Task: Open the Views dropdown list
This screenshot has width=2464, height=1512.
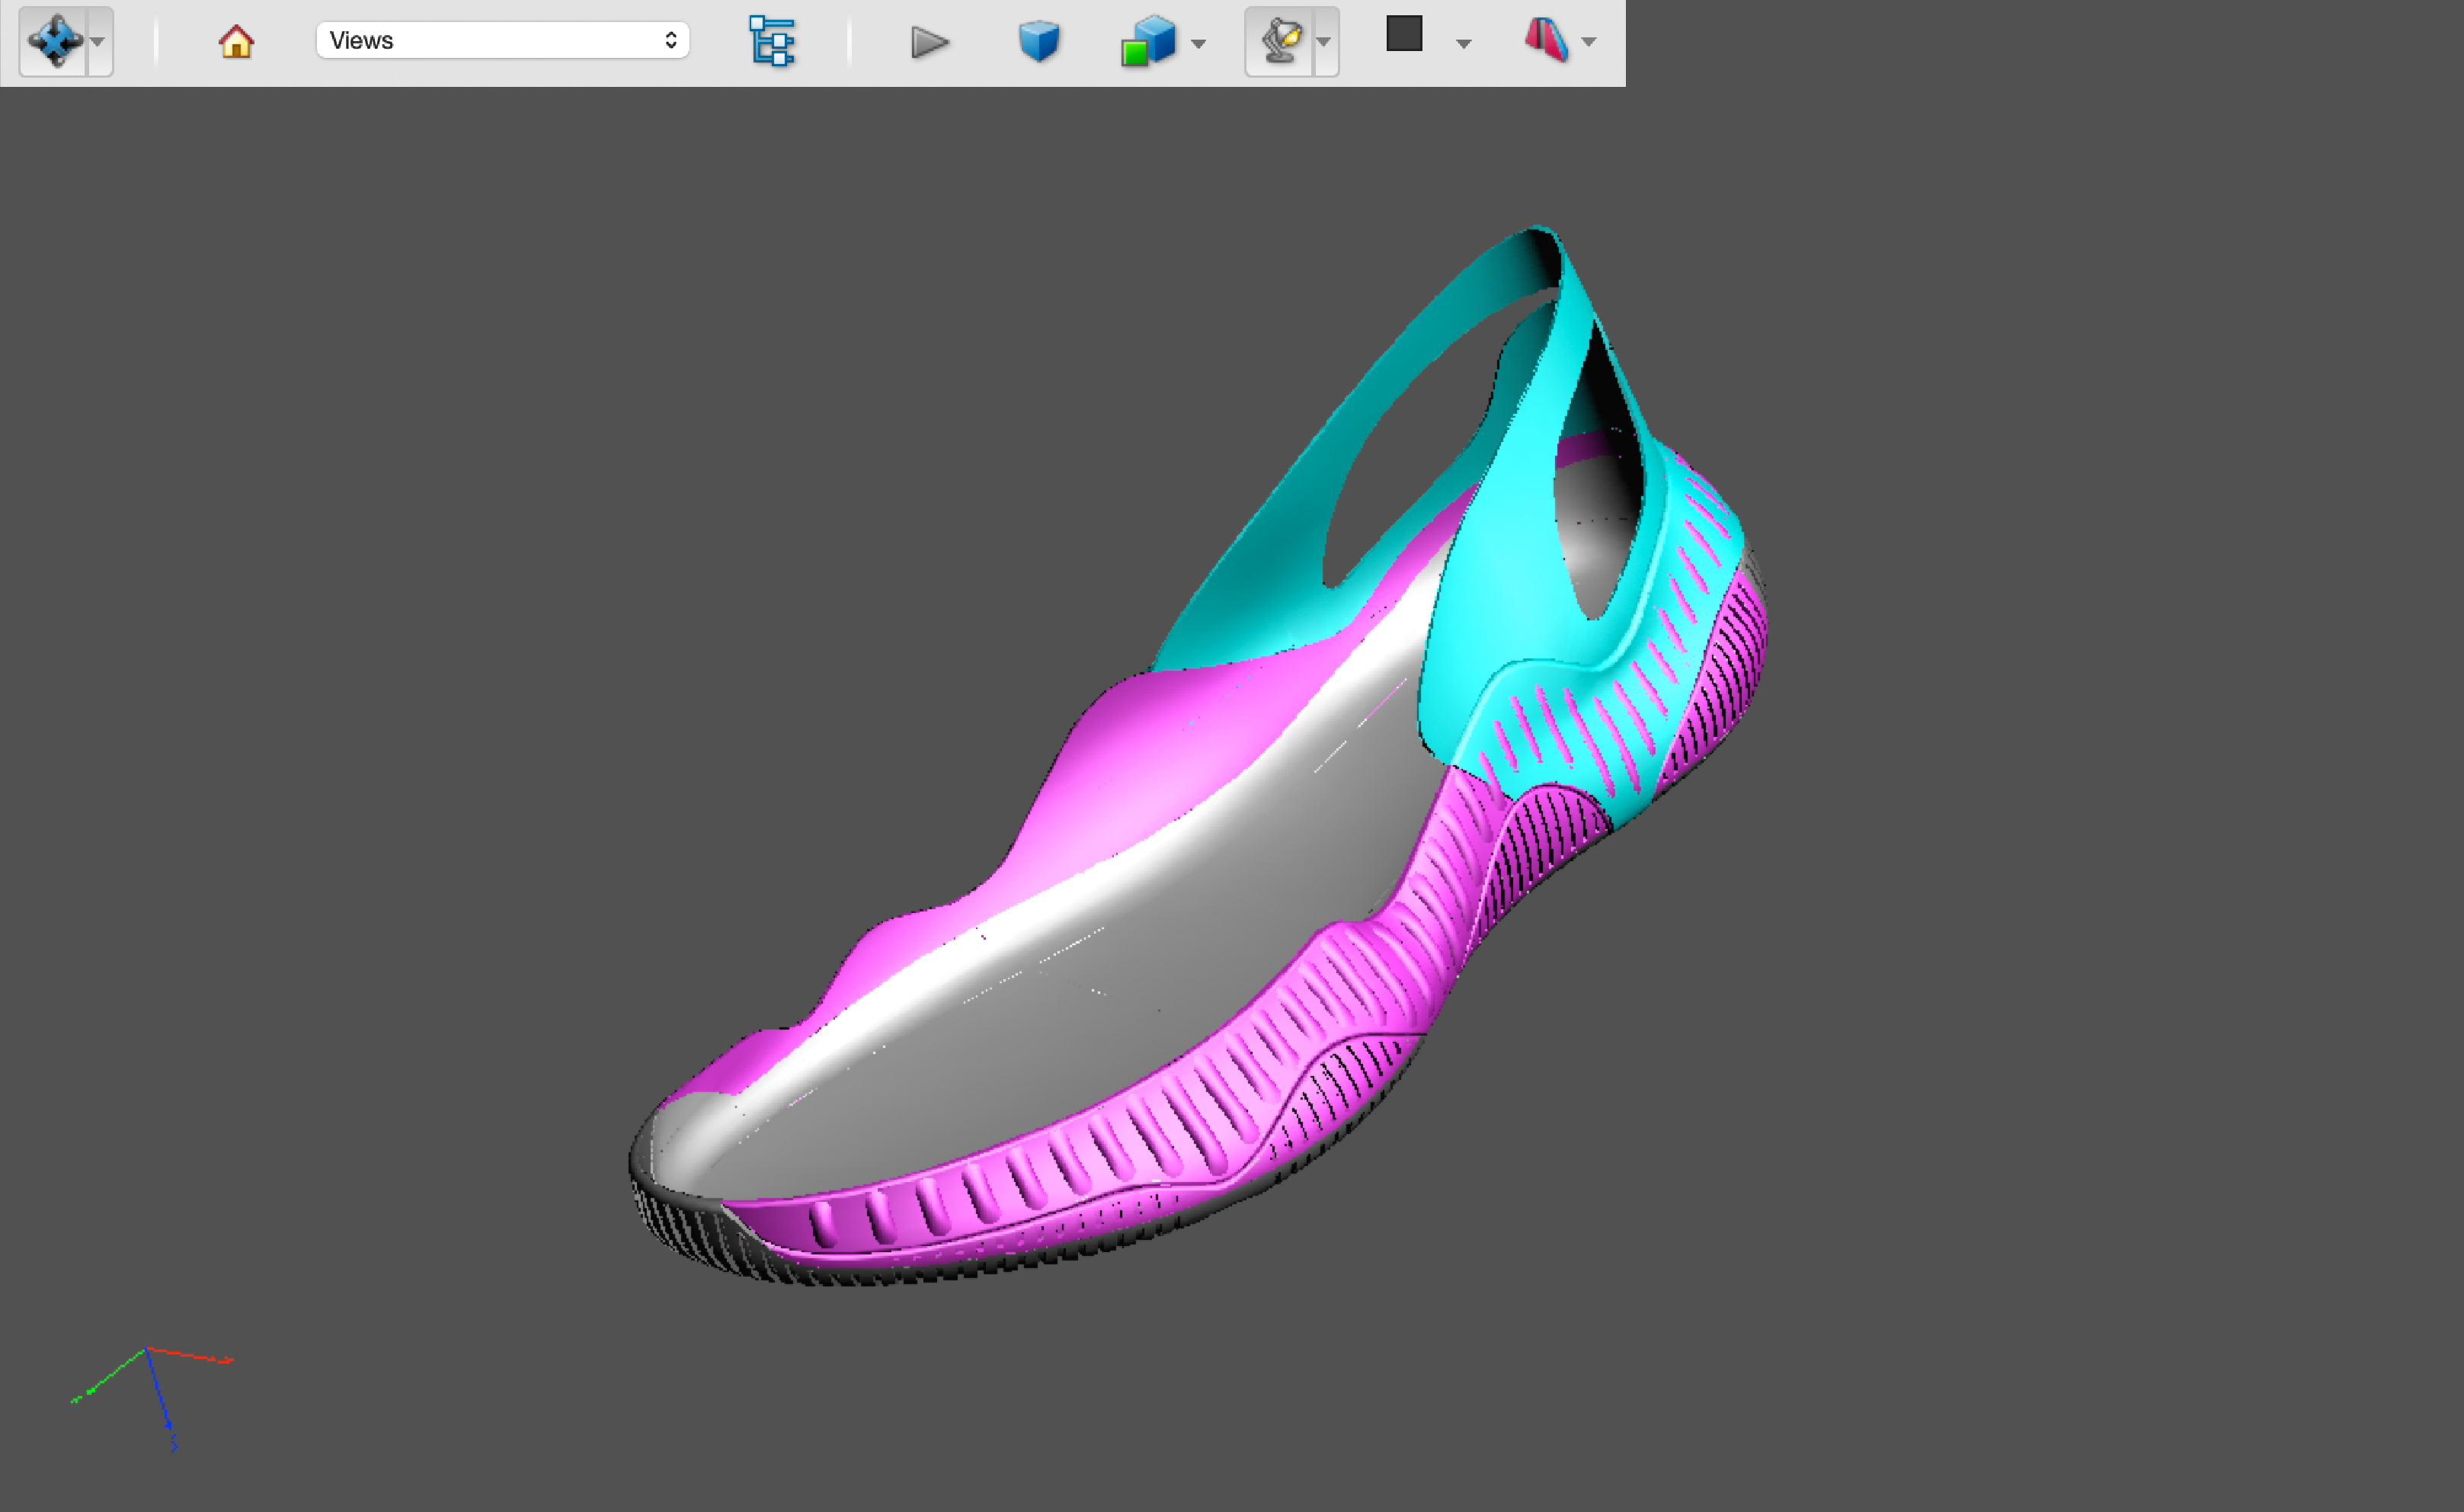Action: tap(502, 41)
